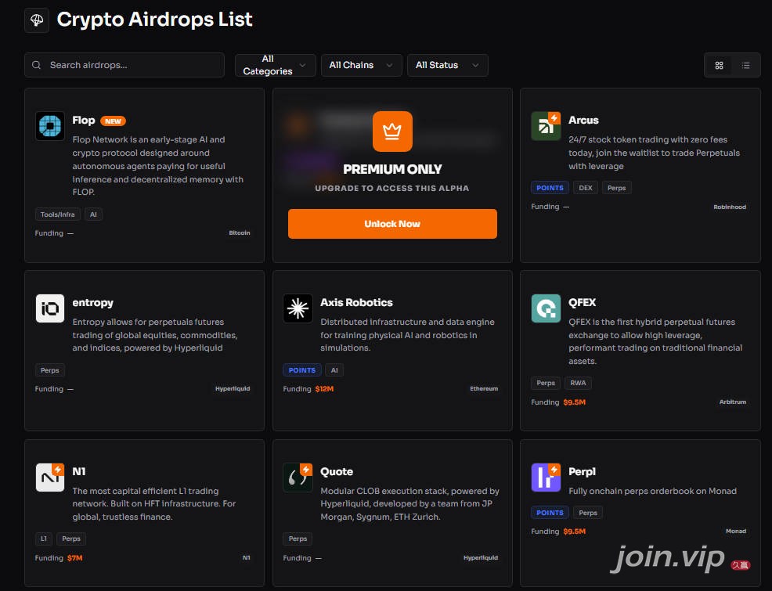Select the Perps tag on Quote card
The width and height of the screenshot is (772, 591).
click(298, 539)
